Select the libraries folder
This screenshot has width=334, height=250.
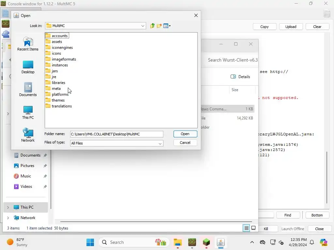55,83
